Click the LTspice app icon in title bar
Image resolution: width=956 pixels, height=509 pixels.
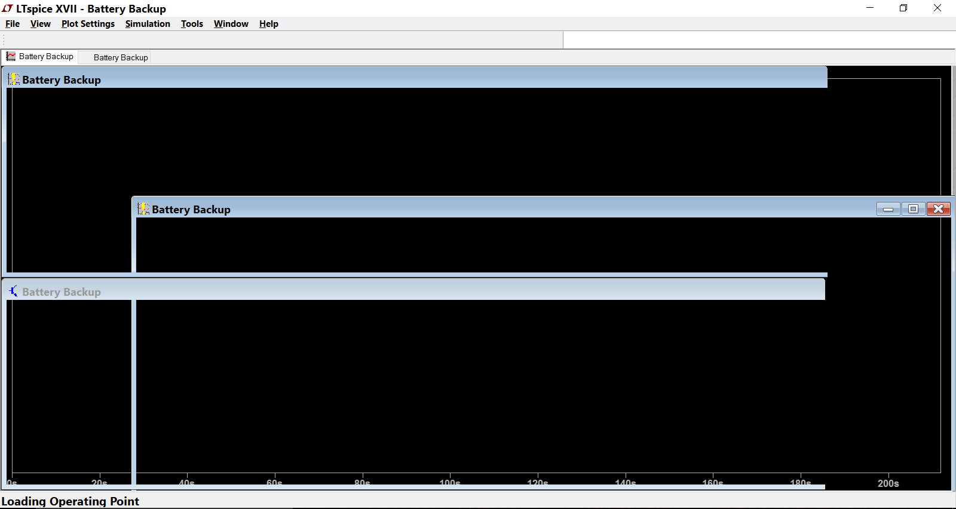[7, 8]
